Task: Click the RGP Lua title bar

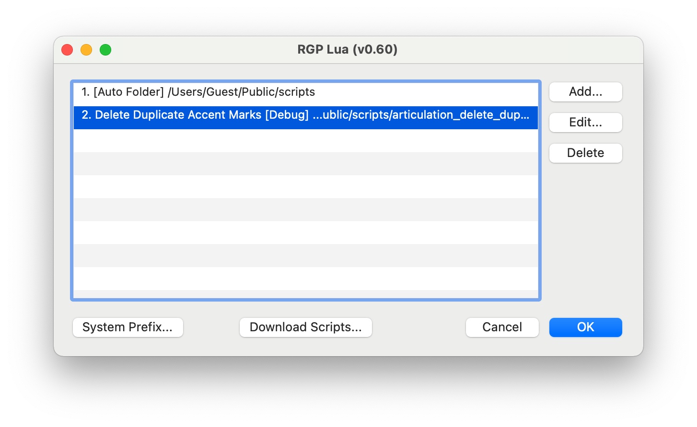Action: (x=347, y=49)
